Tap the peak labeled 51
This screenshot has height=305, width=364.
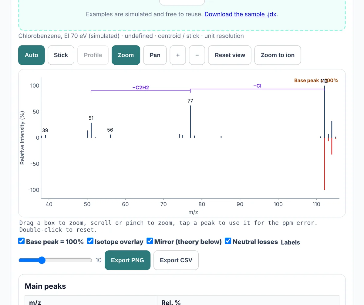91,130
